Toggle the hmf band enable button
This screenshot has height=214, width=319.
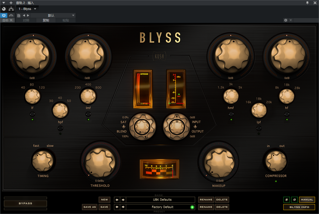coord(231,114)
